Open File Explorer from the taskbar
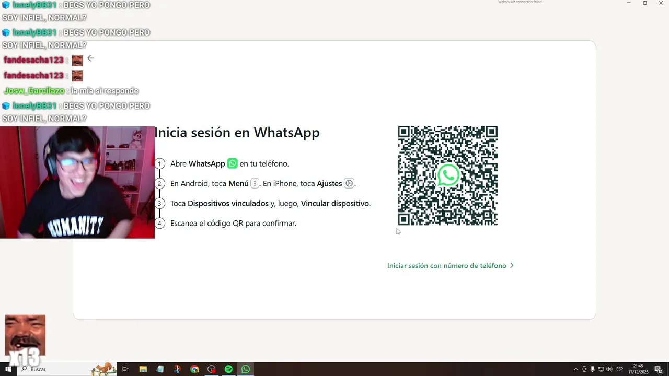Viewport: 669px width, 376px height. (143, 369)
